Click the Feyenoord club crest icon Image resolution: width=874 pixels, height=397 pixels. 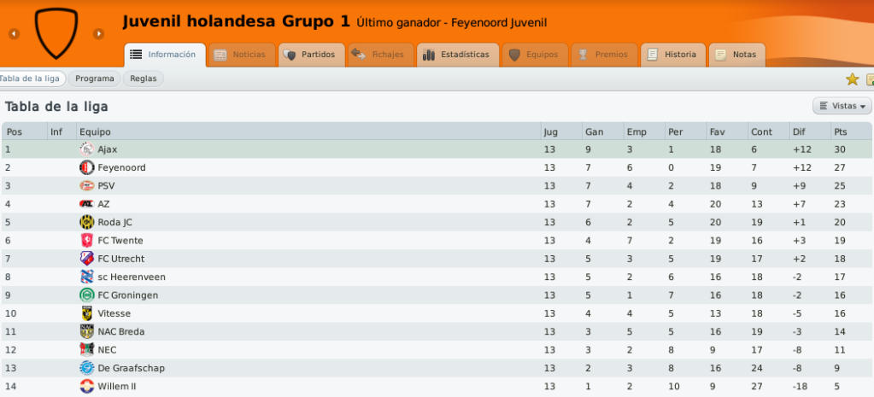86,167
